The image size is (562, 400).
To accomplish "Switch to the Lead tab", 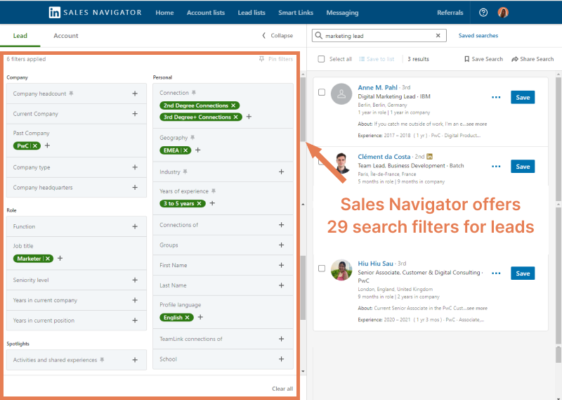I will point(20,36).
